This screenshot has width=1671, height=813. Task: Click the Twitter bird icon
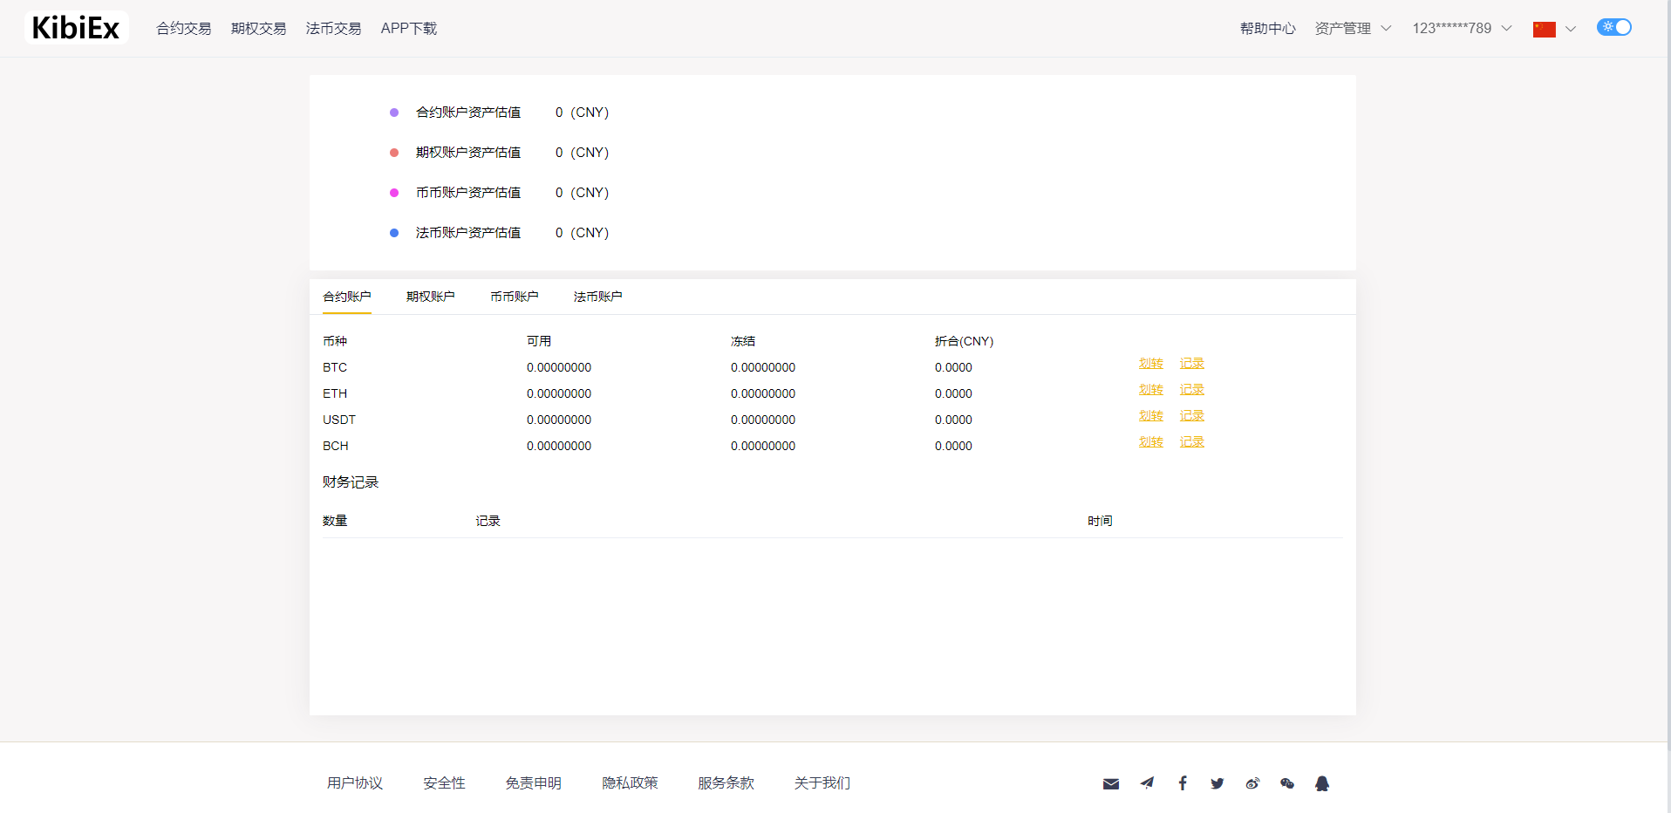point(1217,782)
